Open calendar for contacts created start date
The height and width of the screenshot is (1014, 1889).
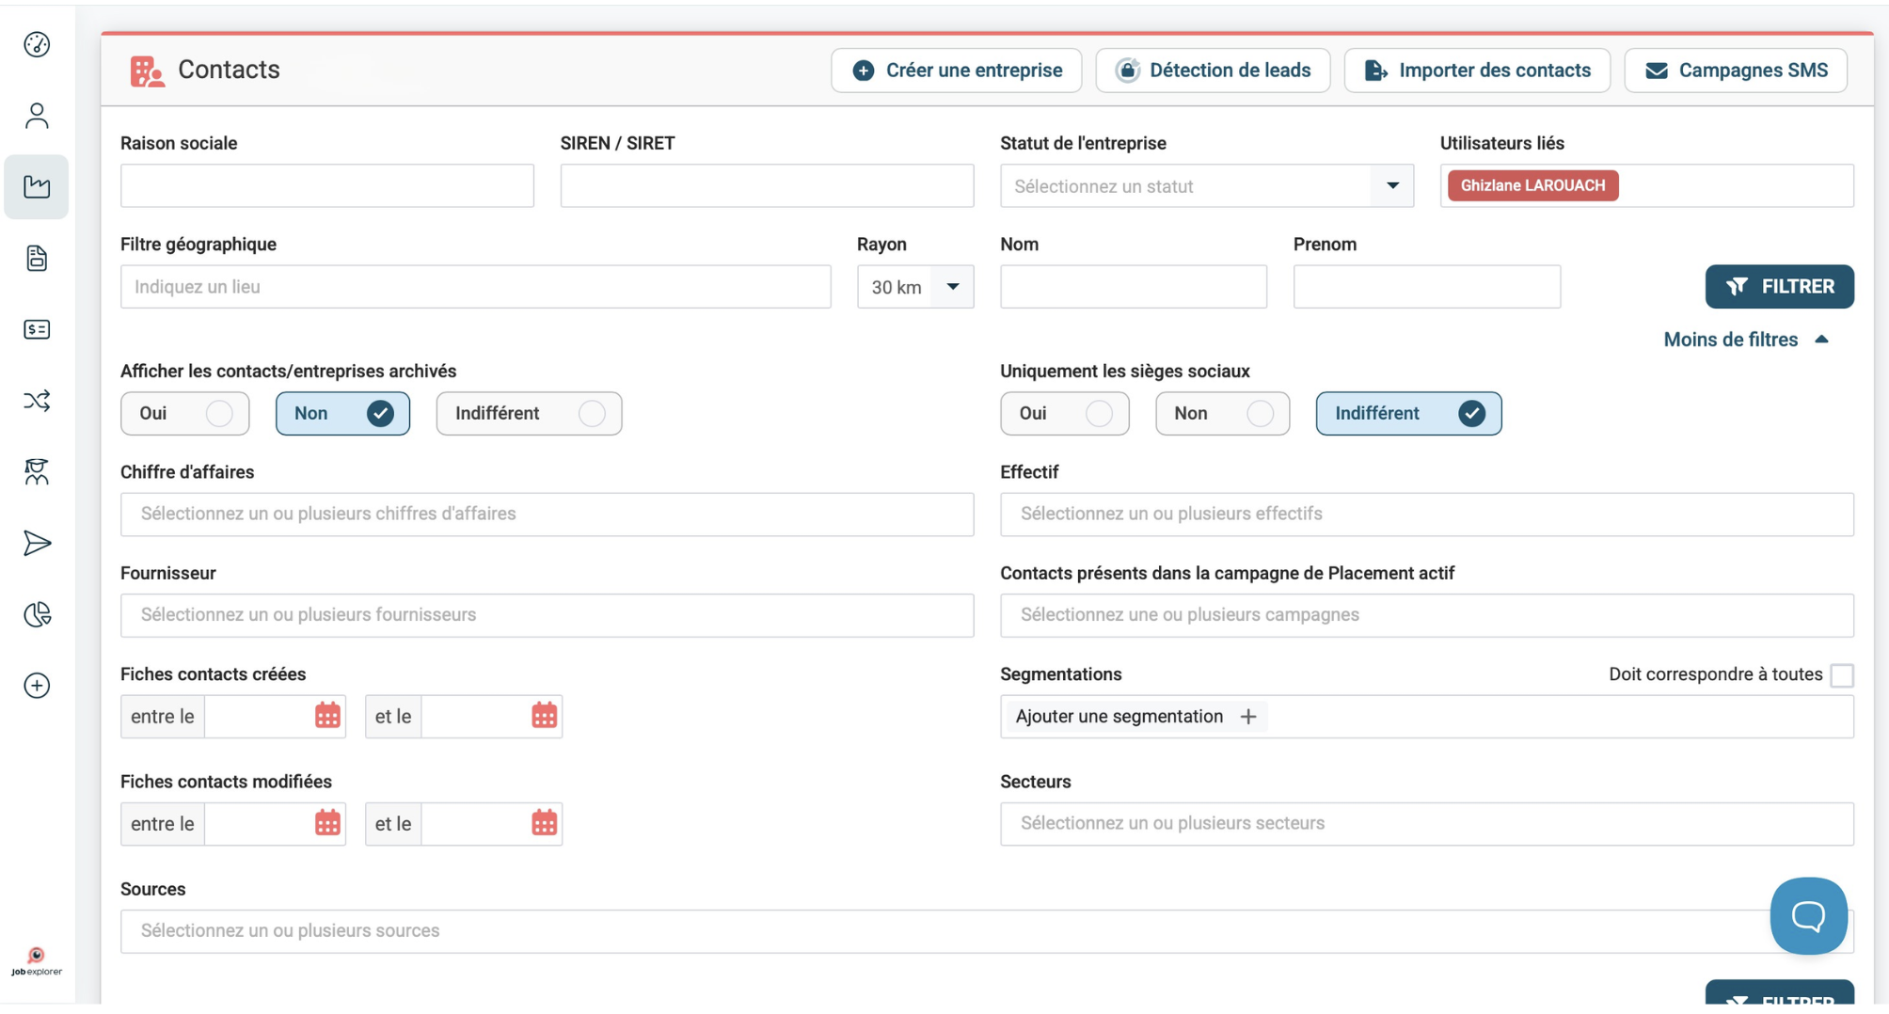pos(327,716)
